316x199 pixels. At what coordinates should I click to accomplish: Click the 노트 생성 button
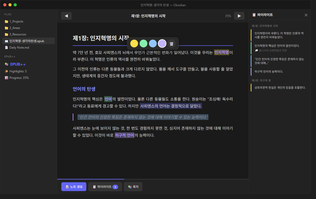coord(74,187)
